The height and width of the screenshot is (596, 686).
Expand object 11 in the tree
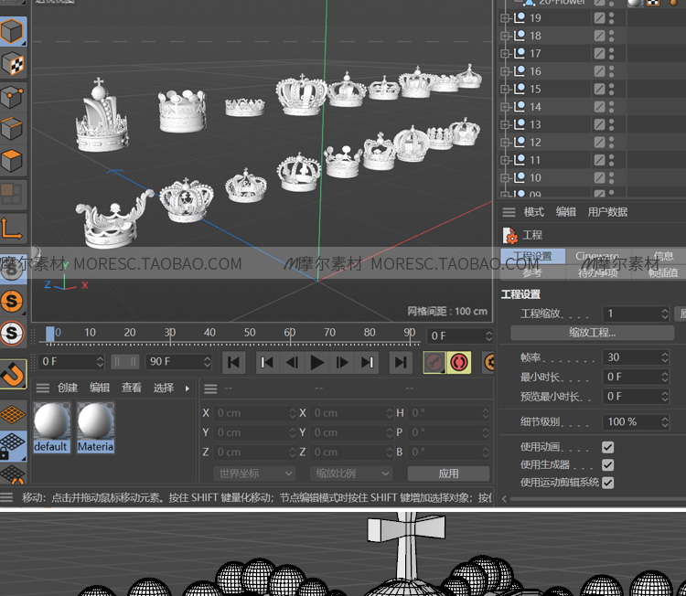click(505, 160)
